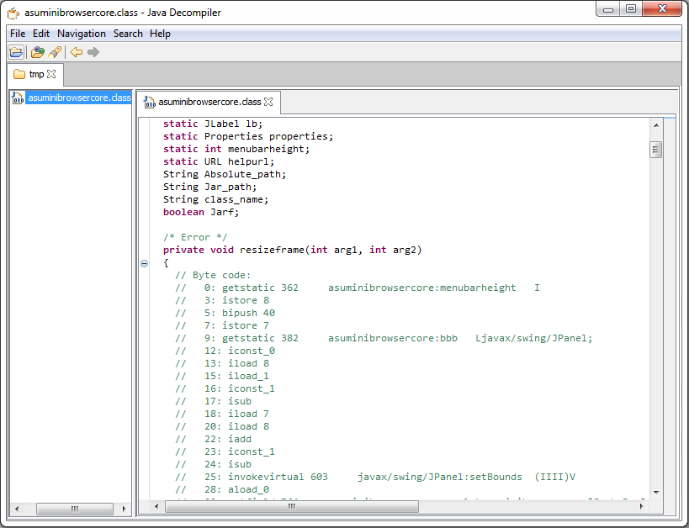Click the code scroll down arrow

(x=655, y=493)
